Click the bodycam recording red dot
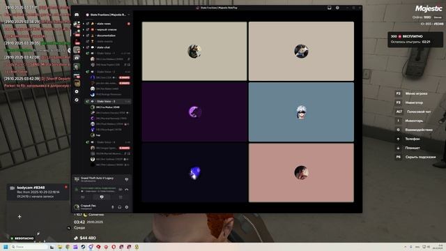The height and width of the screenshot is (251, 446). (x=66, y=187)
